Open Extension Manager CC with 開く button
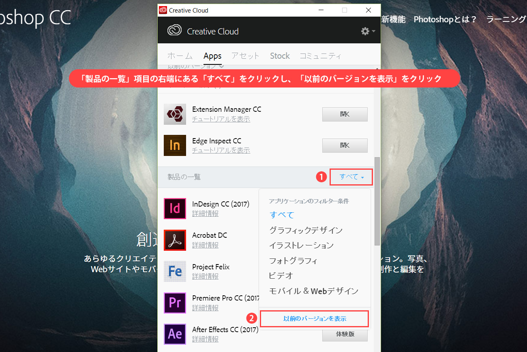 345,114
